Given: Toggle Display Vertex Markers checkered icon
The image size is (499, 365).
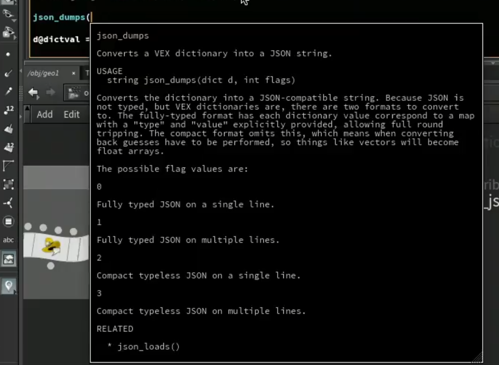Looking at the screenshot, I should click(8, 184).
